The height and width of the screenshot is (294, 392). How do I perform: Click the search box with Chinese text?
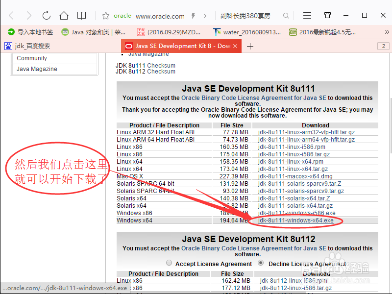(x=245, y=16)
